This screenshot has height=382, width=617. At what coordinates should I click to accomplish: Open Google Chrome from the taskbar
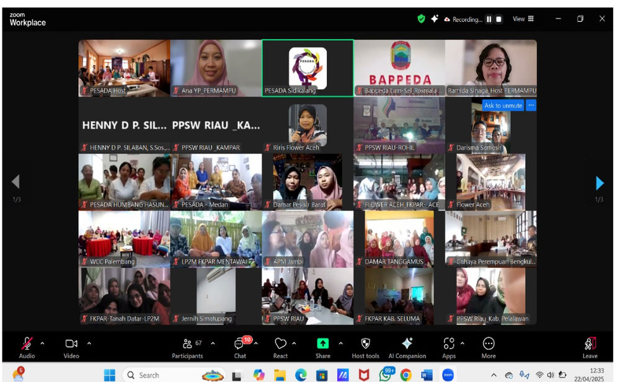point(406,375)
